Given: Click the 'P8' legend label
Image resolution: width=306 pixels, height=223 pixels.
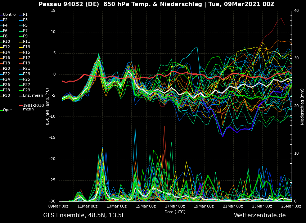Looking at the screenshot, I should point(5,36).
